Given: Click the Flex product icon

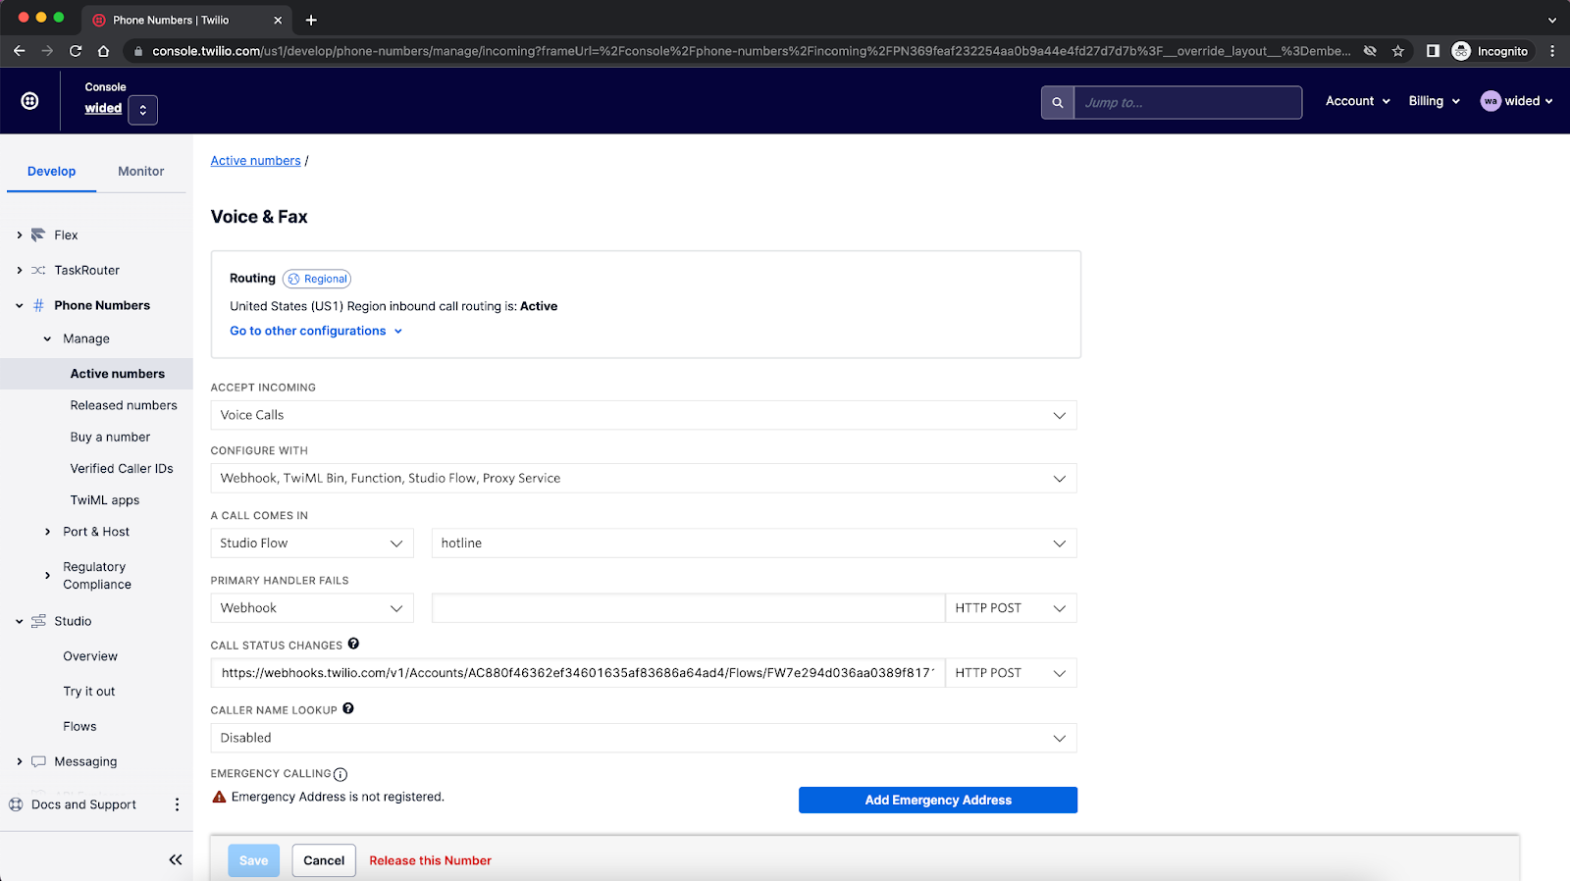Looking at the screenshot, I should pyautogui.click(x=38, y=235).
